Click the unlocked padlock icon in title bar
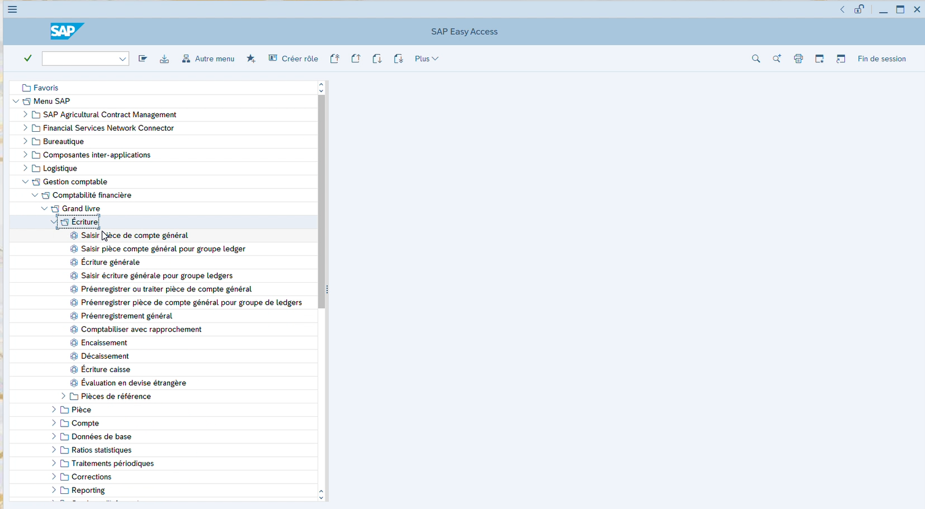The height and width of the screenshot is (509, 925). click(859, 9)
